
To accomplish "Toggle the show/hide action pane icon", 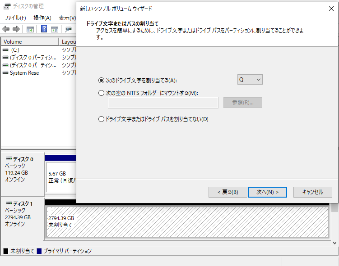I will 55,29.
